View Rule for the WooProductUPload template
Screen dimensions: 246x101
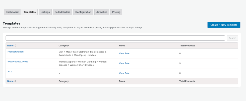(124, 63)
